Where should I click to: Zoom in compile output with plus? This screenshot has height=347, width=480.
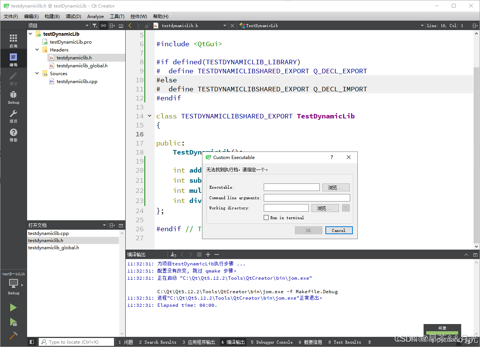(x=208, y=255)
